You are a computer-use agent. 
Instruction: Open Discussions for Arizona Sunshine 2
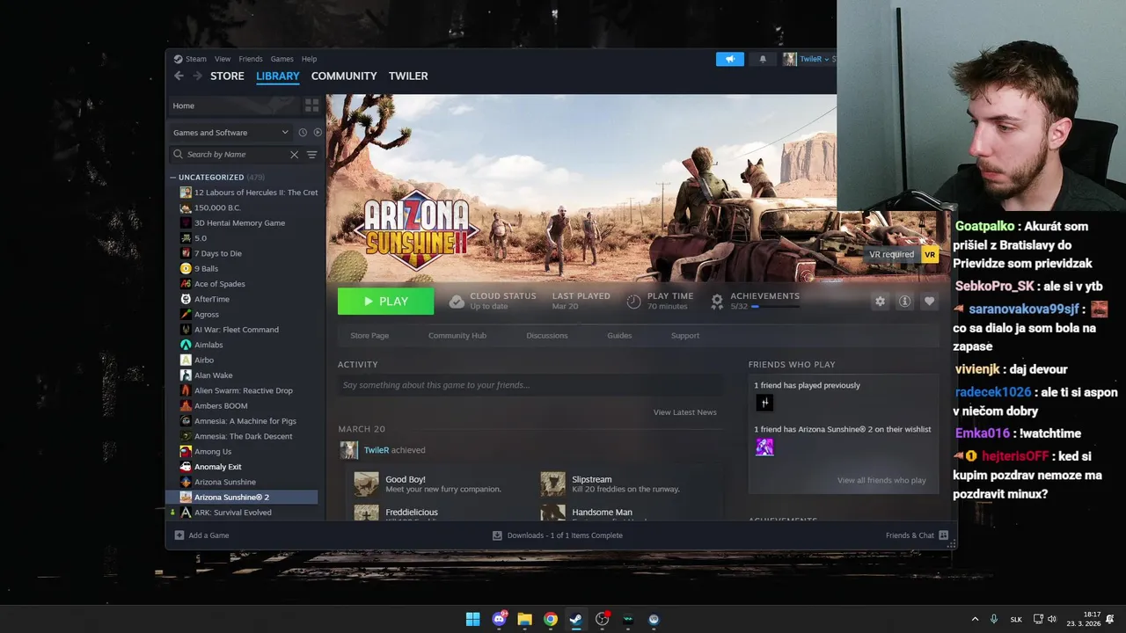(x=547, y=336)
